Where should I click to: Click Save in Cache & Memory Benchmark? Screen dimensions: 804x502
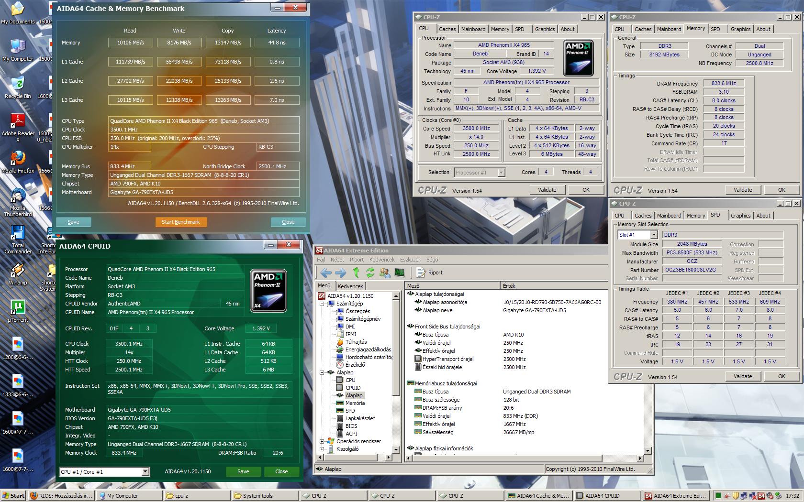(x=73, y=222)
